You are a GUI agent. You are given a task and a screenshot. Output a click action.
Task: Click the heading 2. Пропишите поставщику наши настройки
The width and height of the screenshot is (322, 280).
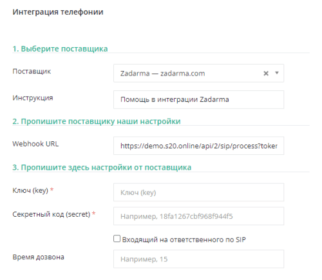[97, 121]
